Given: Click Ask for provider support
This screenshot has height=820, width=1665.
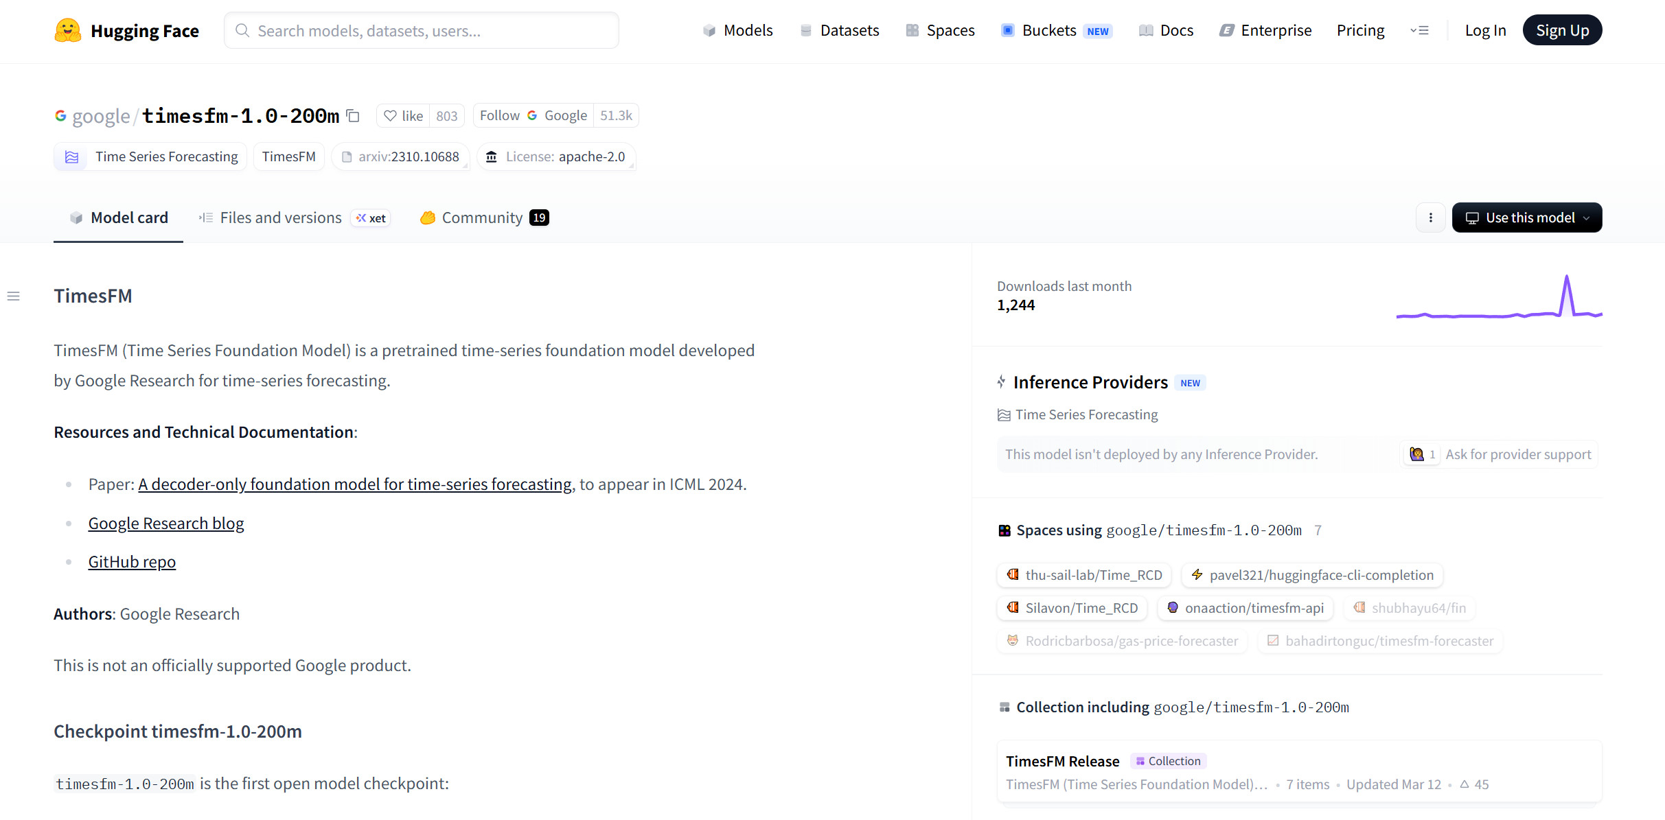Looking at the screenshot, I should click(1517, 454).
